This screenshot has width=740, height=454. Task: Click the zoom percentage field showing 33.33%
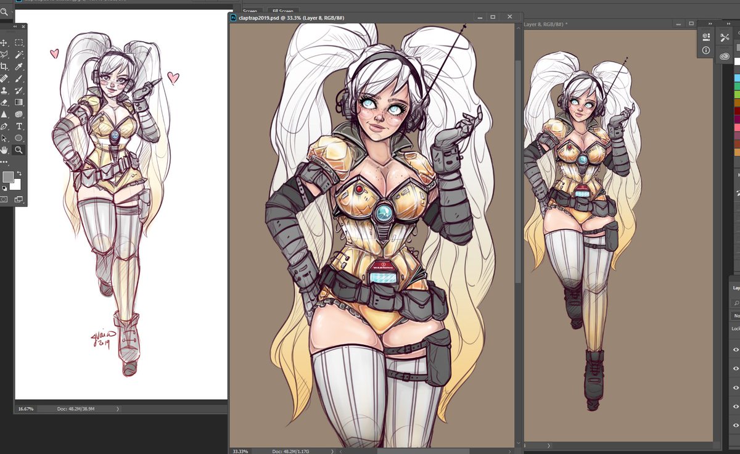tap(239, 451)
